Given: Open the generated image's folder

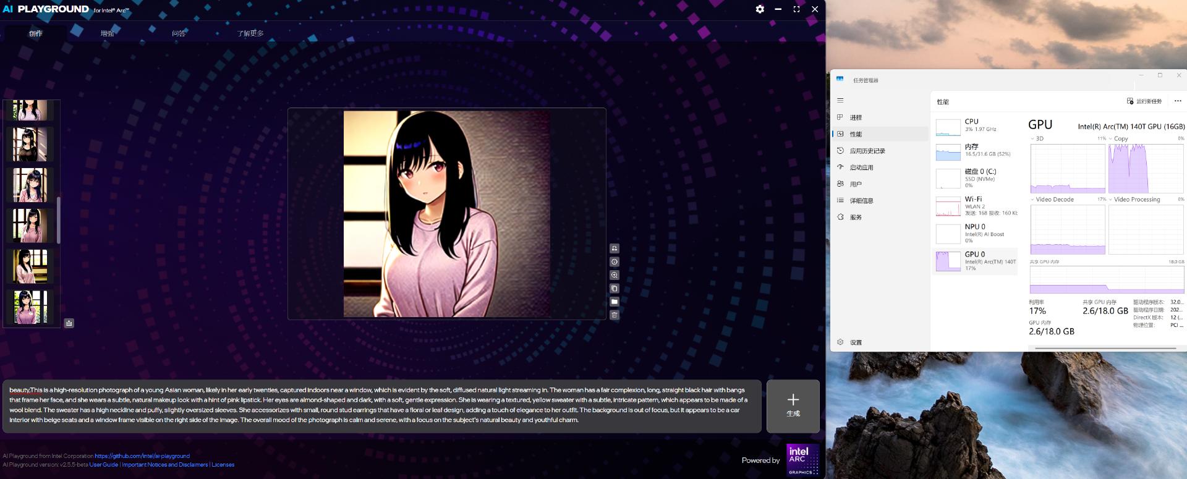Looking at the screenshot, I should click(x=615, y=302).
